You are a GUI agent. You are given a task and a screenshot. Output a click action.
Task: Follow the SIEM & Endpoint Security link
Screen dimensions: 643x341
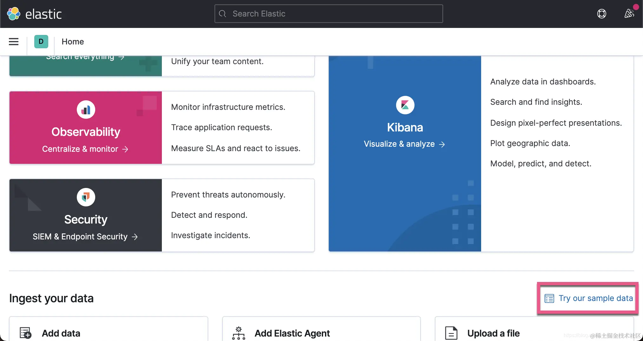pos(85,237)
